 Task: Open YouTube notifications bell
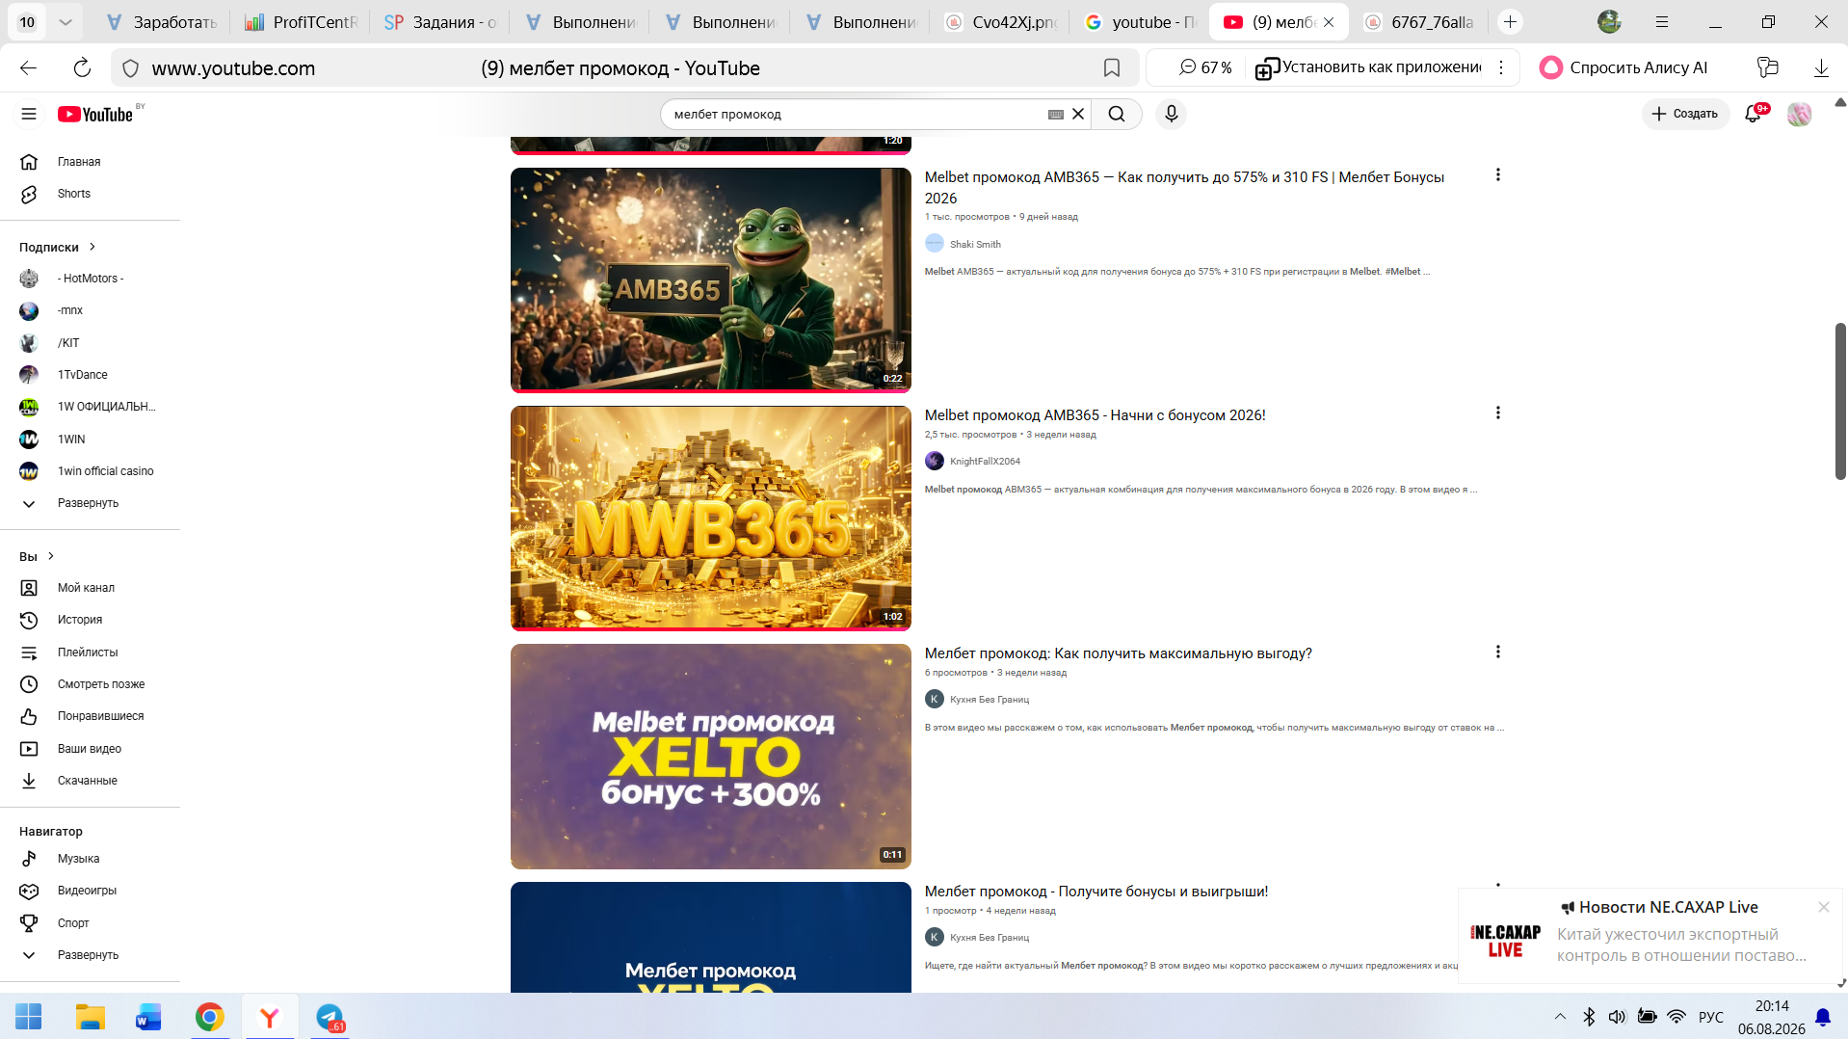[1755, 114]
